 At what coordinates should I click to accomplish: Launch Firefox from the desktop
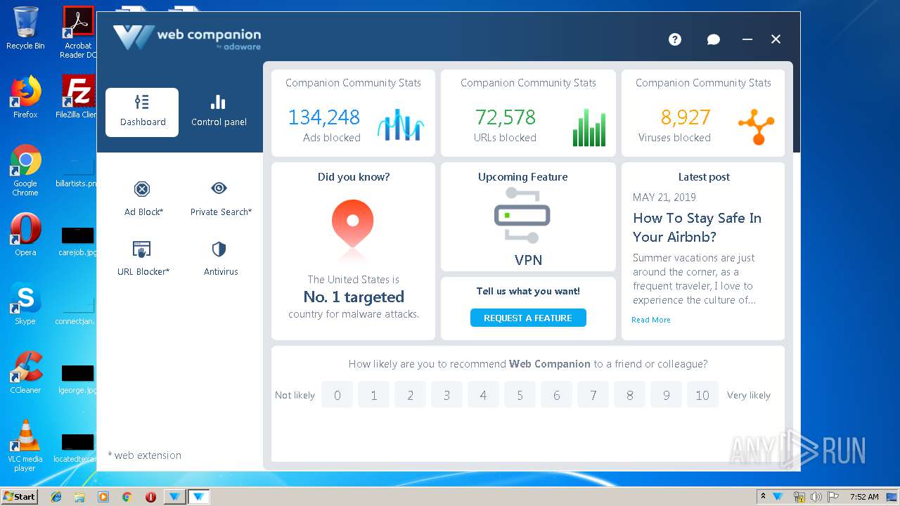tap(25, 97)
